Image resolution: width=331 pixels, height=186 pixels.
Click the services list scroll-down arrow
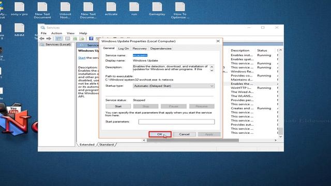(x=280, y=136)
